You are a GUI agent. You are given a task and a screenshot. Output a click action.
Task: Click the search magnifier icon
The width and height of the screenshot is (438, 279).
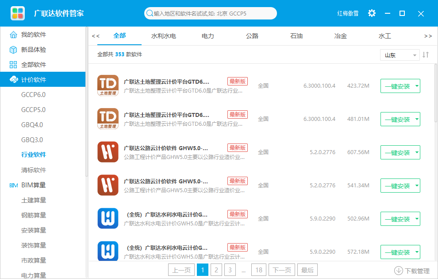coord(150,13)
